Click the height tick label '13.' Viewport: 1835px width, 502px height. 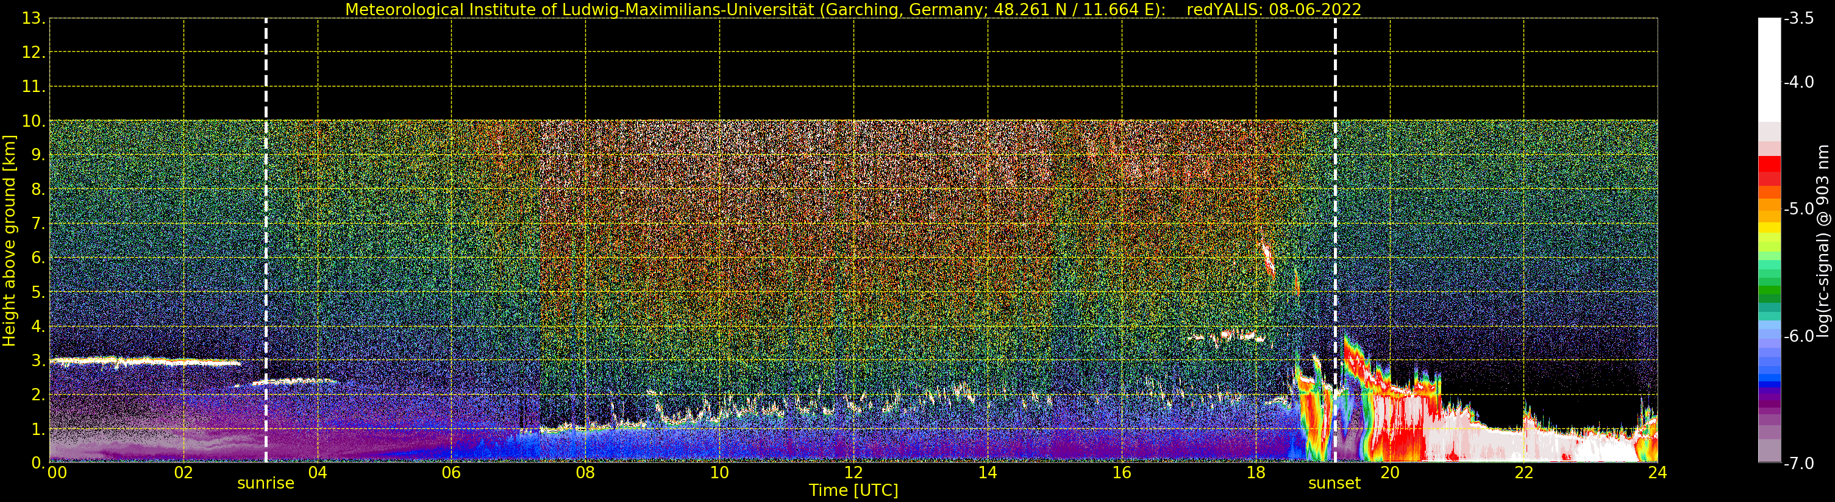point(34,18)
